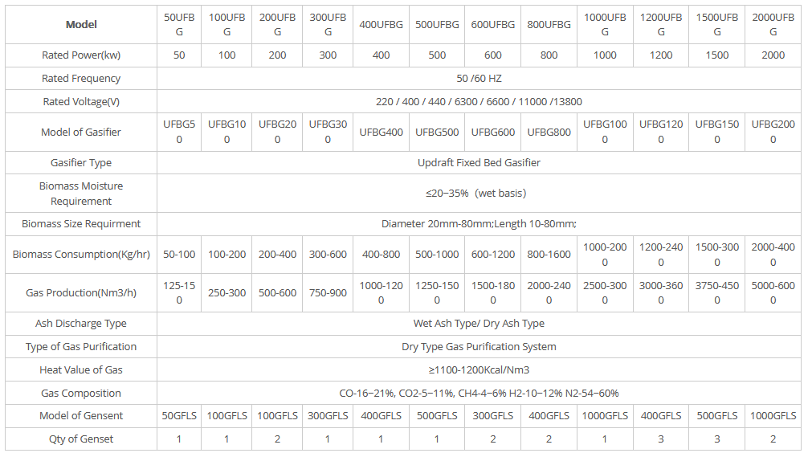Click the gas composition percentages cell
This screenshot has height=453, width=808.
(479, 394)
